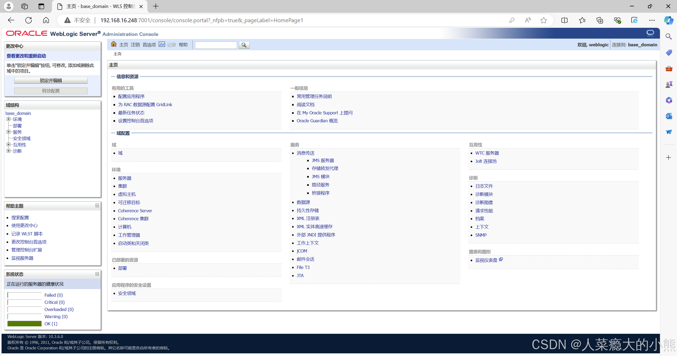The width and height of the screenshot is (677, 356).
Task: Collapse the 帮助主题 panel
Action: 97,205
